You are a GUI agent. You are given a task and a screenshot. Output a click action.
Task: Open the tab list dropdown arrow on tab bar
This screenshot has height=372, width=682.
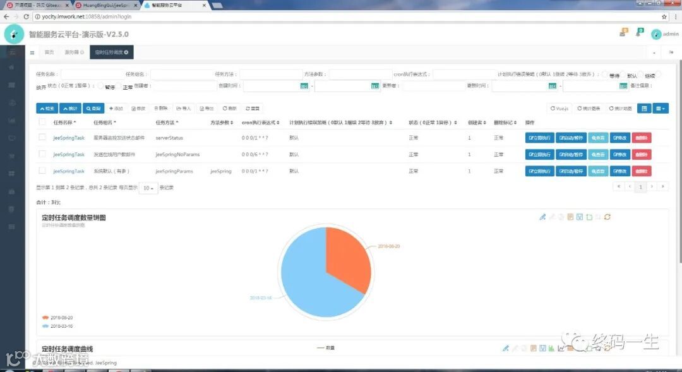point(654,52)
